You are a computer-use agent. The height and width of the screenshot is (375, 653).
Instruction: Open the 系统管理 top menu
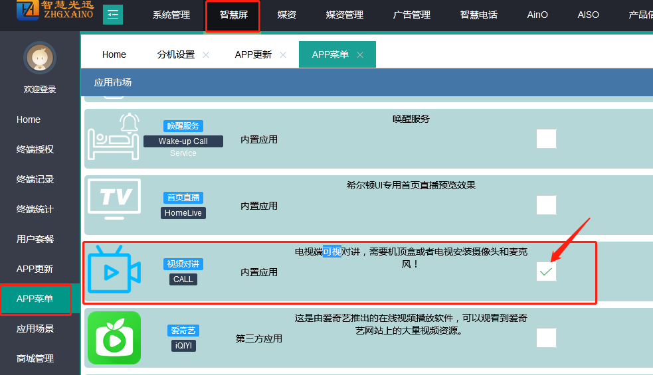click(x=171, y=15)
